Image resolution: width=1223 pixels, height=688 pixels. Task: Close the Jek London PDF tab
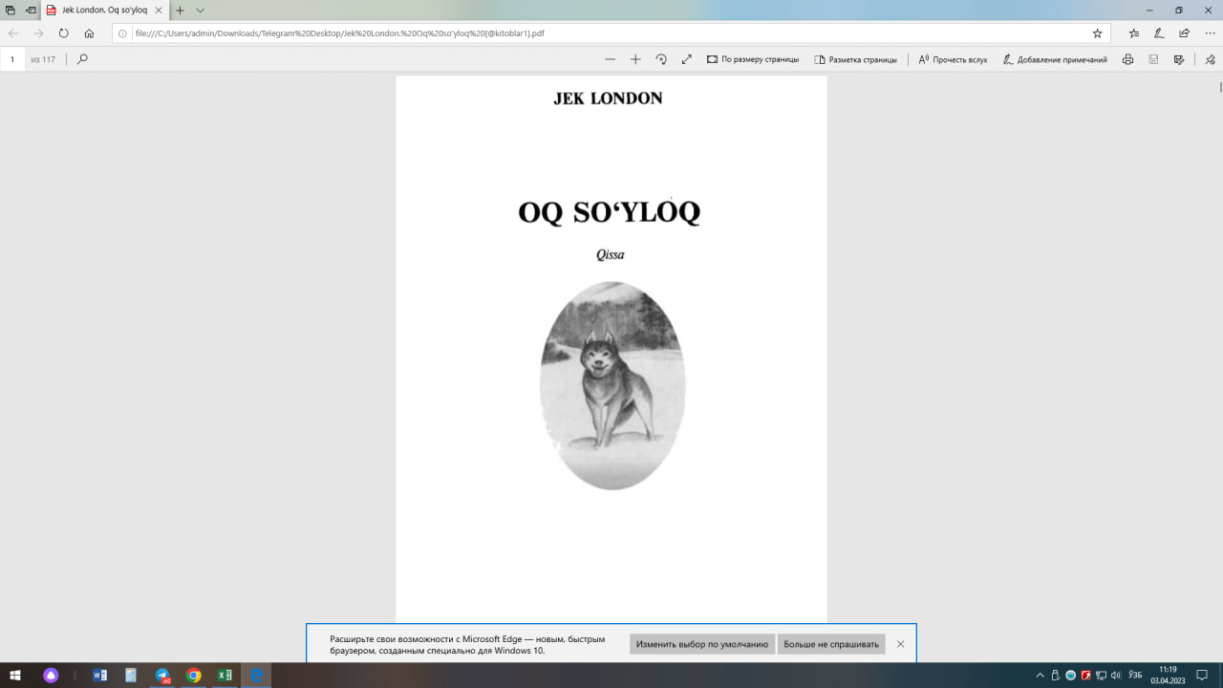(159, 10)
